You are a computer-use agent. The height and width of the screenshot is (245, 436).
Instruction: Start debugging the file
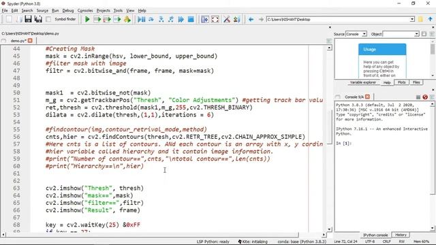click(142, 19)
